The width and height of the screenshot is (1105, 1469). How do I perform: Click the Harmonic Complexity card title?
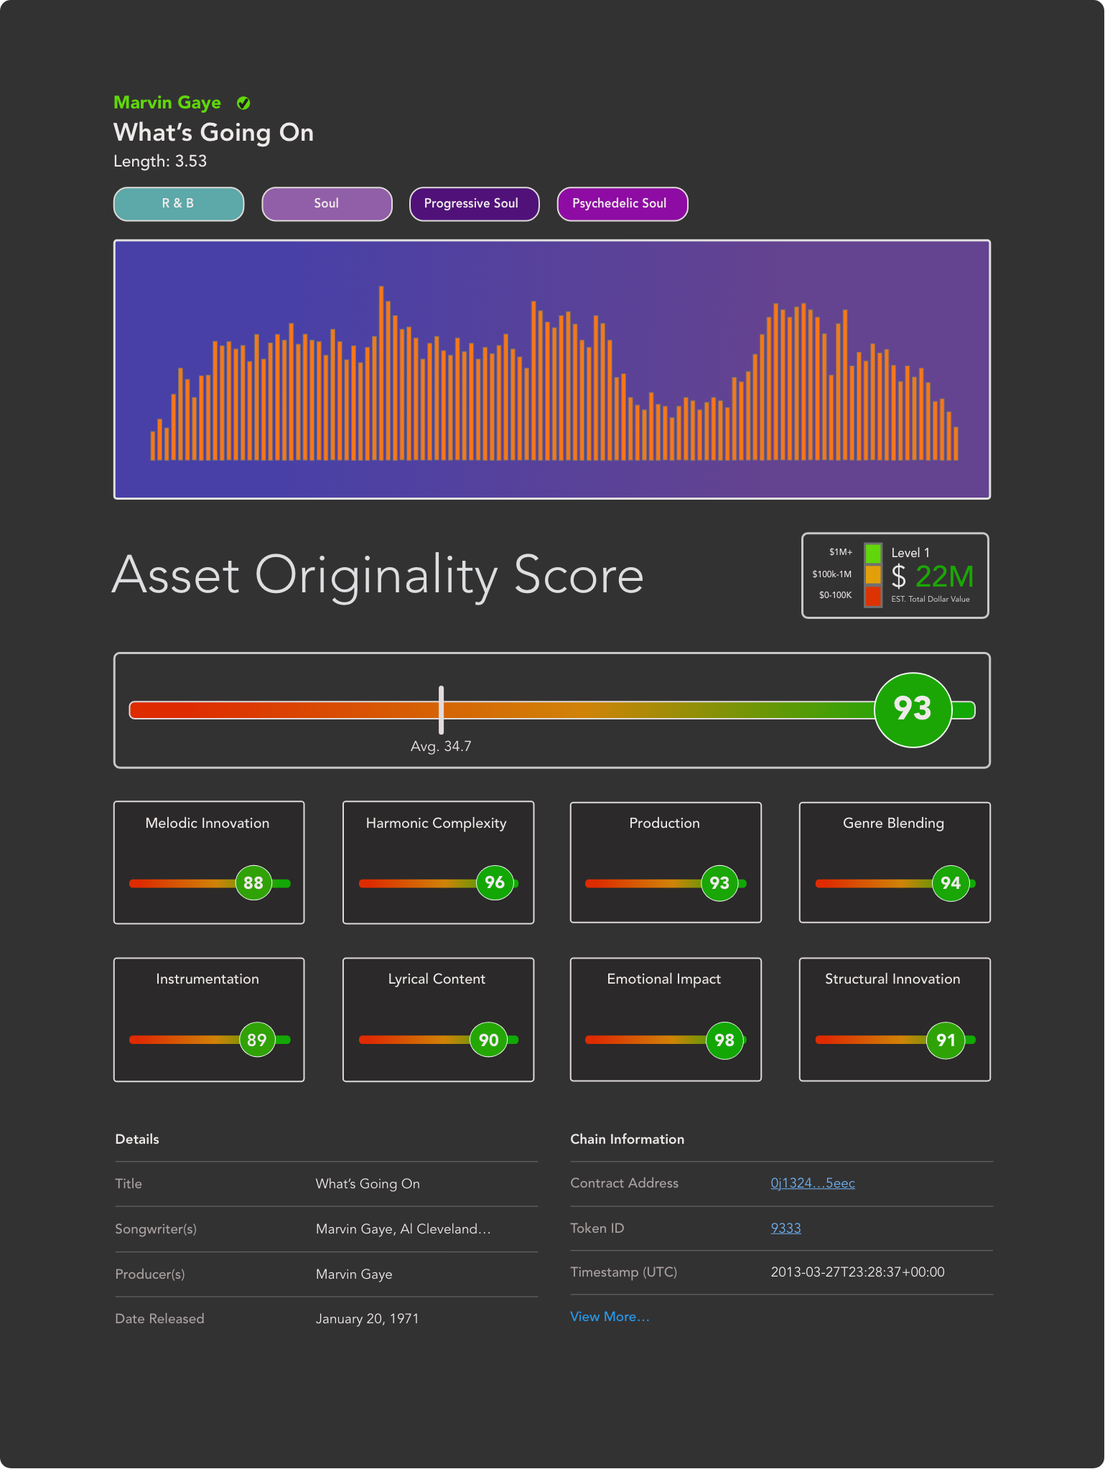(437, 824)
